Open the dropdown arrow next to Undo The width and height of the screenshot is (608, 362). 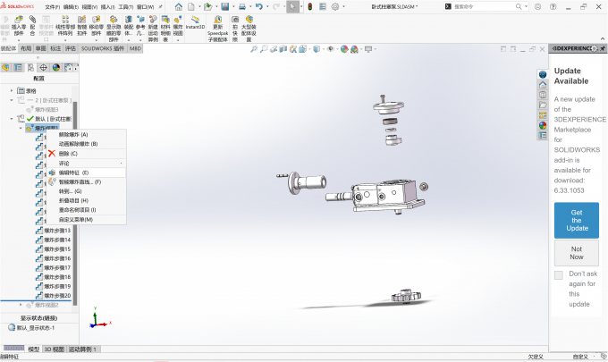[267, 6]
